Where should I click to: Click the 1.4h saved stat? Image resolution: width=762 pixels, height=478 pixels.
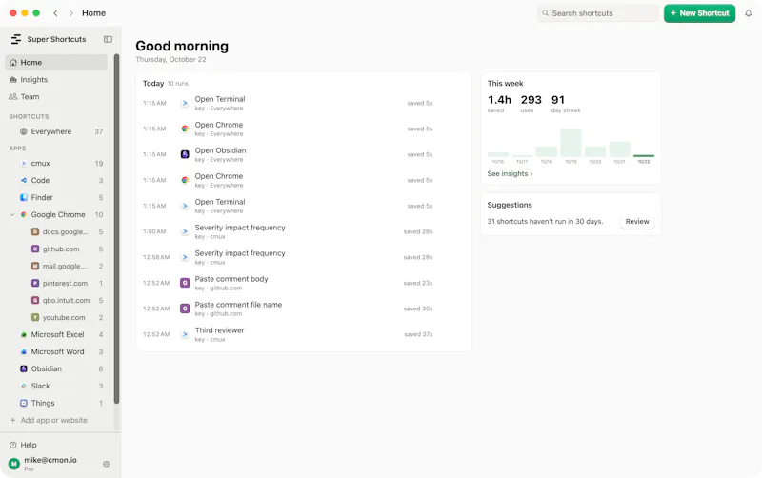click(x=499, y=104)
